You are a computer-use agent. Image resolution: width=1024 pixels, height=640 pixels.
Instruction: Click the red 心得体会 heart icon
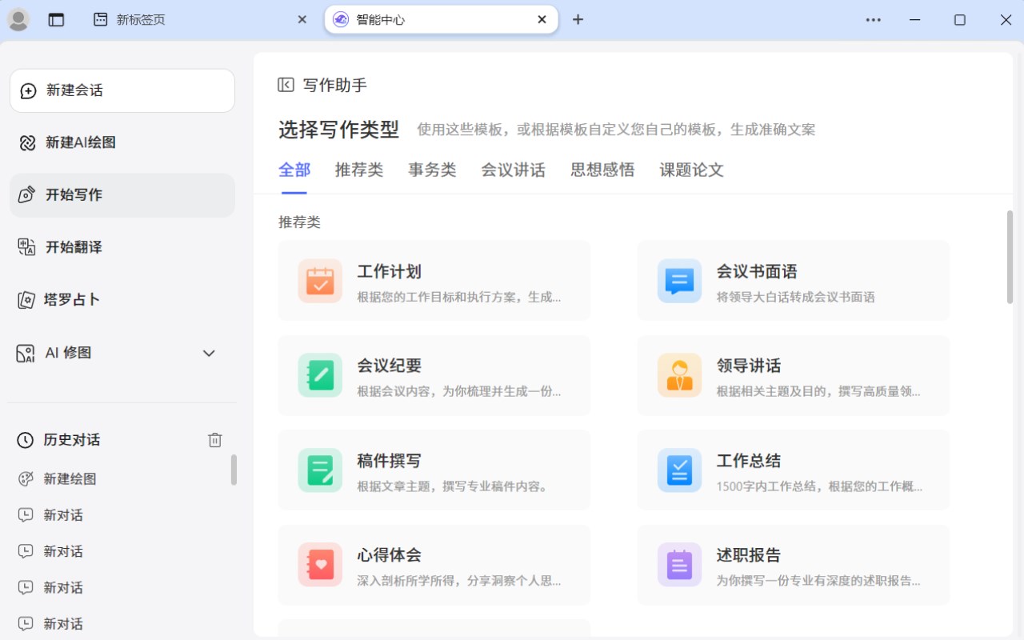[x=320, y=565]
